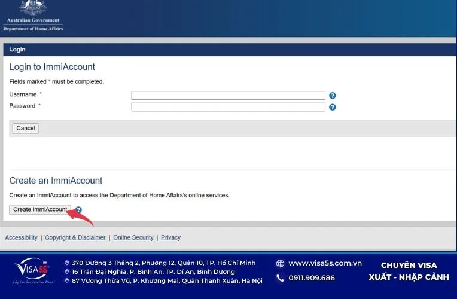Click address text '370 Đường 3 Tháng 2'
The width and height of the screenshot is (457, 299).
coord(105,263)
